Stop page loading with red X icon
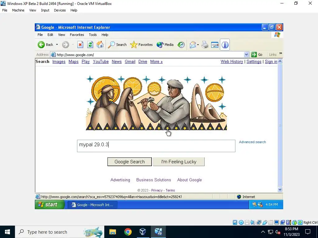Viewport: 318px width, 238px height. (x=80, y=45)
